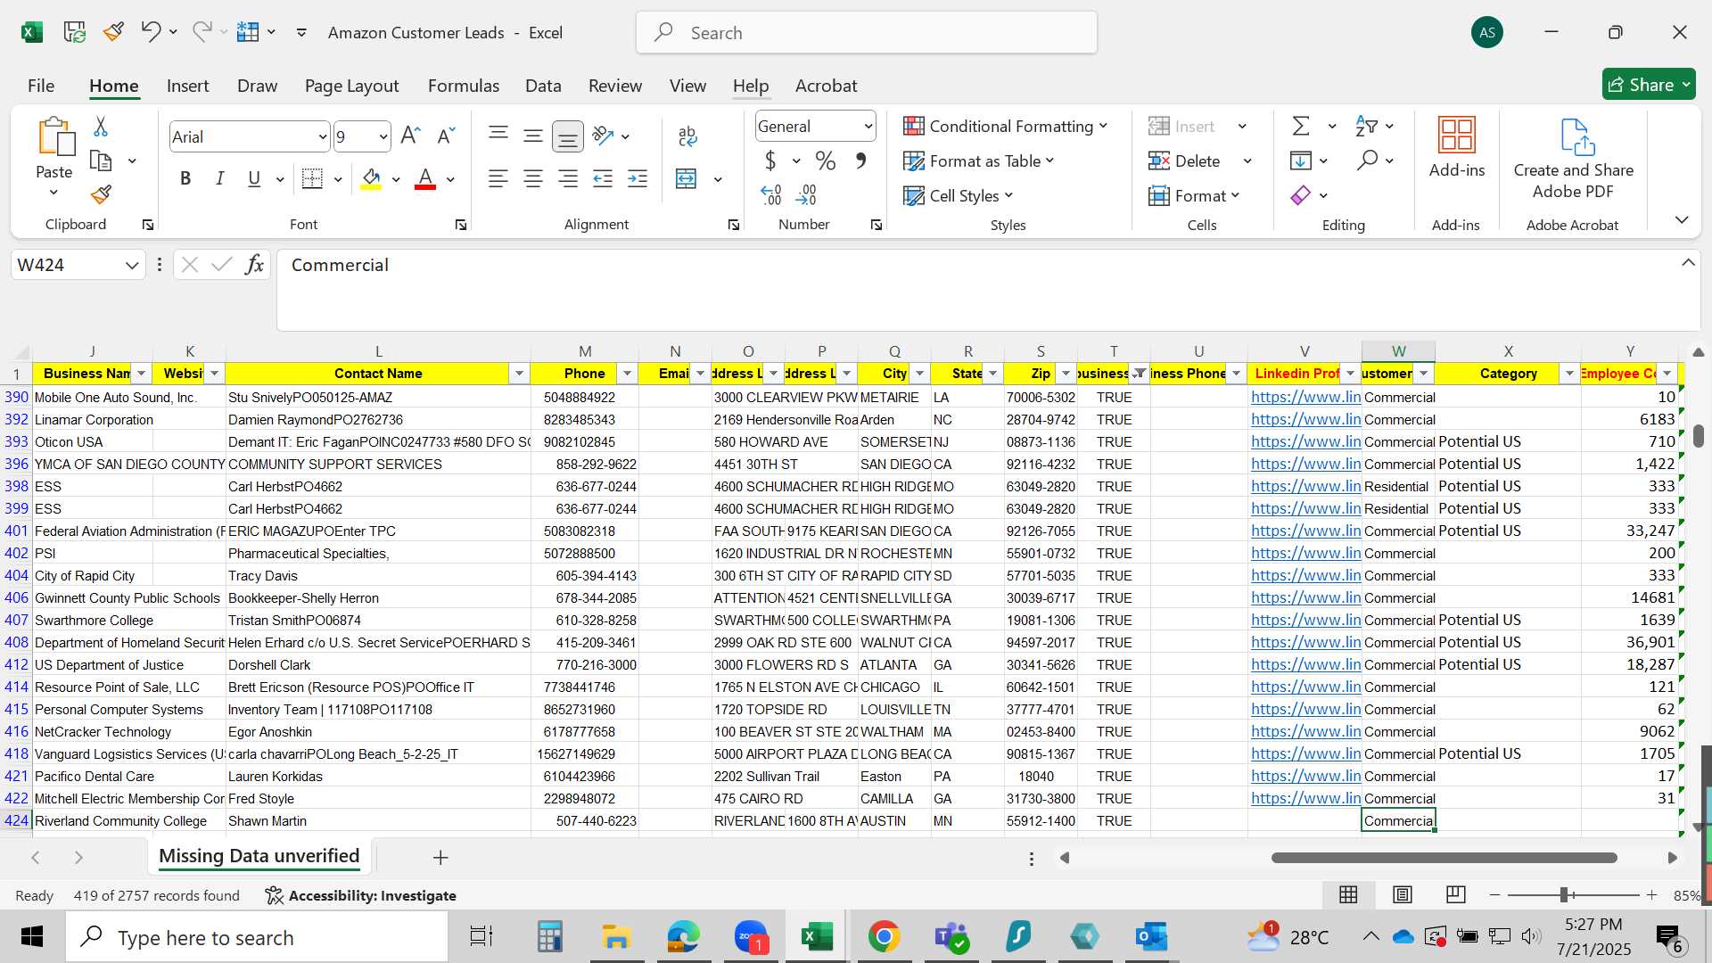Screen dimensions: 1712x963
Task: Open LinkedIn link for Linamar Corporation row
Action: pos(1305,419)
